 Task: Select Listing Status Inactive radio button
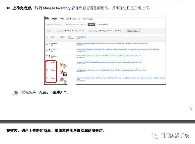[77, 31]
